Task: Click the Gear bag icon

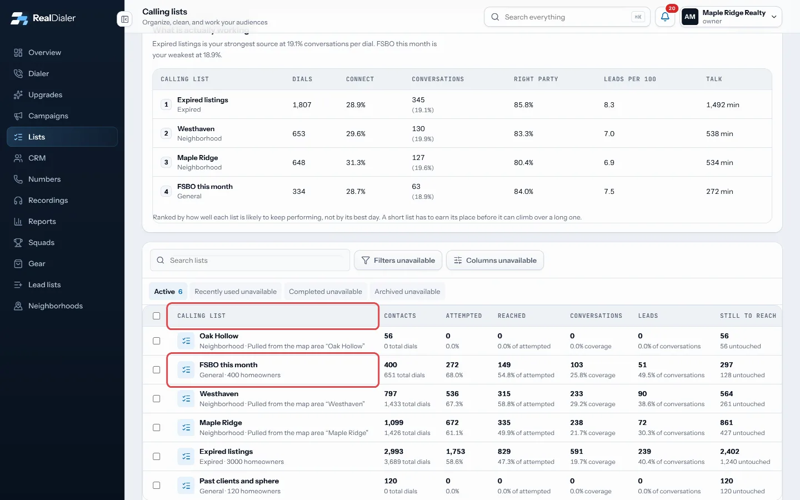Action: click(18, 264)
